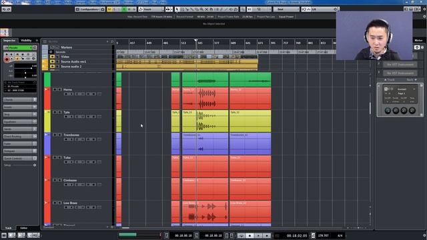Click the track list search magnifier icon

pos(112,41)
